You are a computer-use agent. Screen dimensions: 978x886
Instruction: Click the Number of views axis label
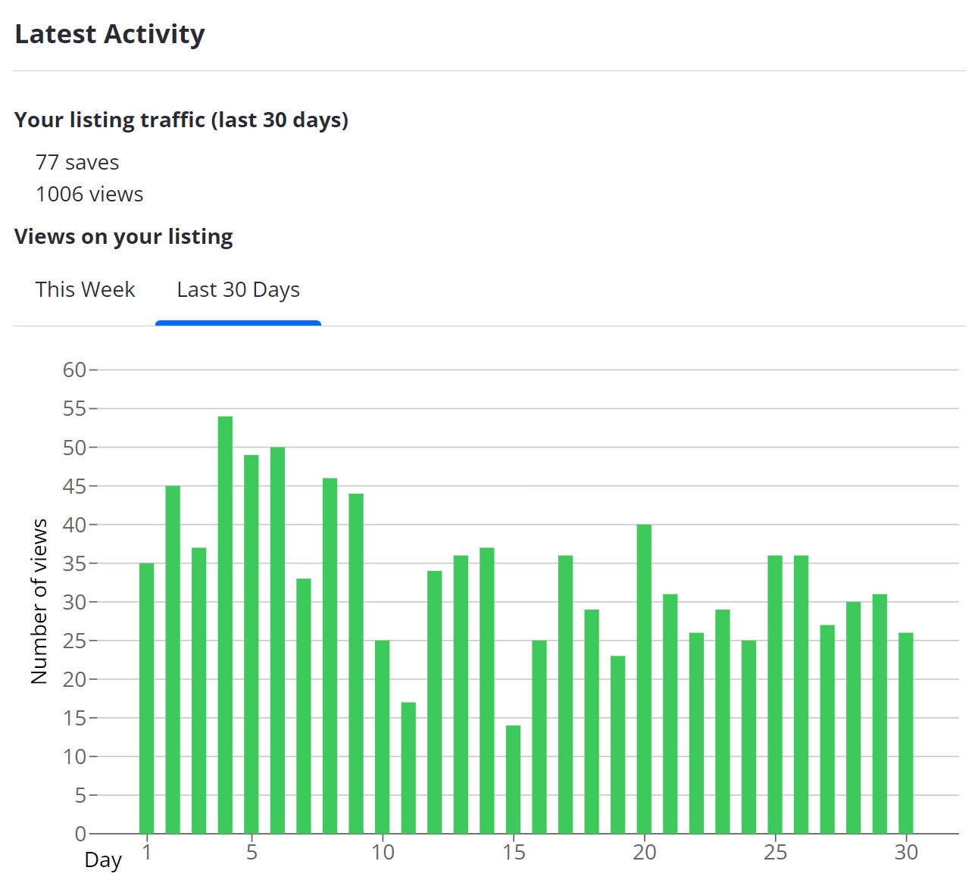tap(39, 601)
